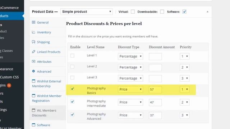Open the Shipping product data tab

click(48, 42)
